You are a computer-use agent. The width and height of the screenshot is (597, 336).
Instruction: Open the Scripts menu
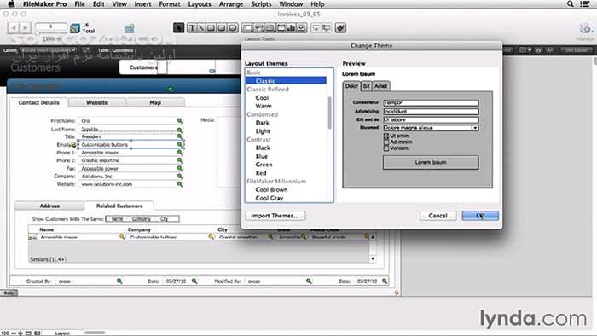tap(261, 4)
